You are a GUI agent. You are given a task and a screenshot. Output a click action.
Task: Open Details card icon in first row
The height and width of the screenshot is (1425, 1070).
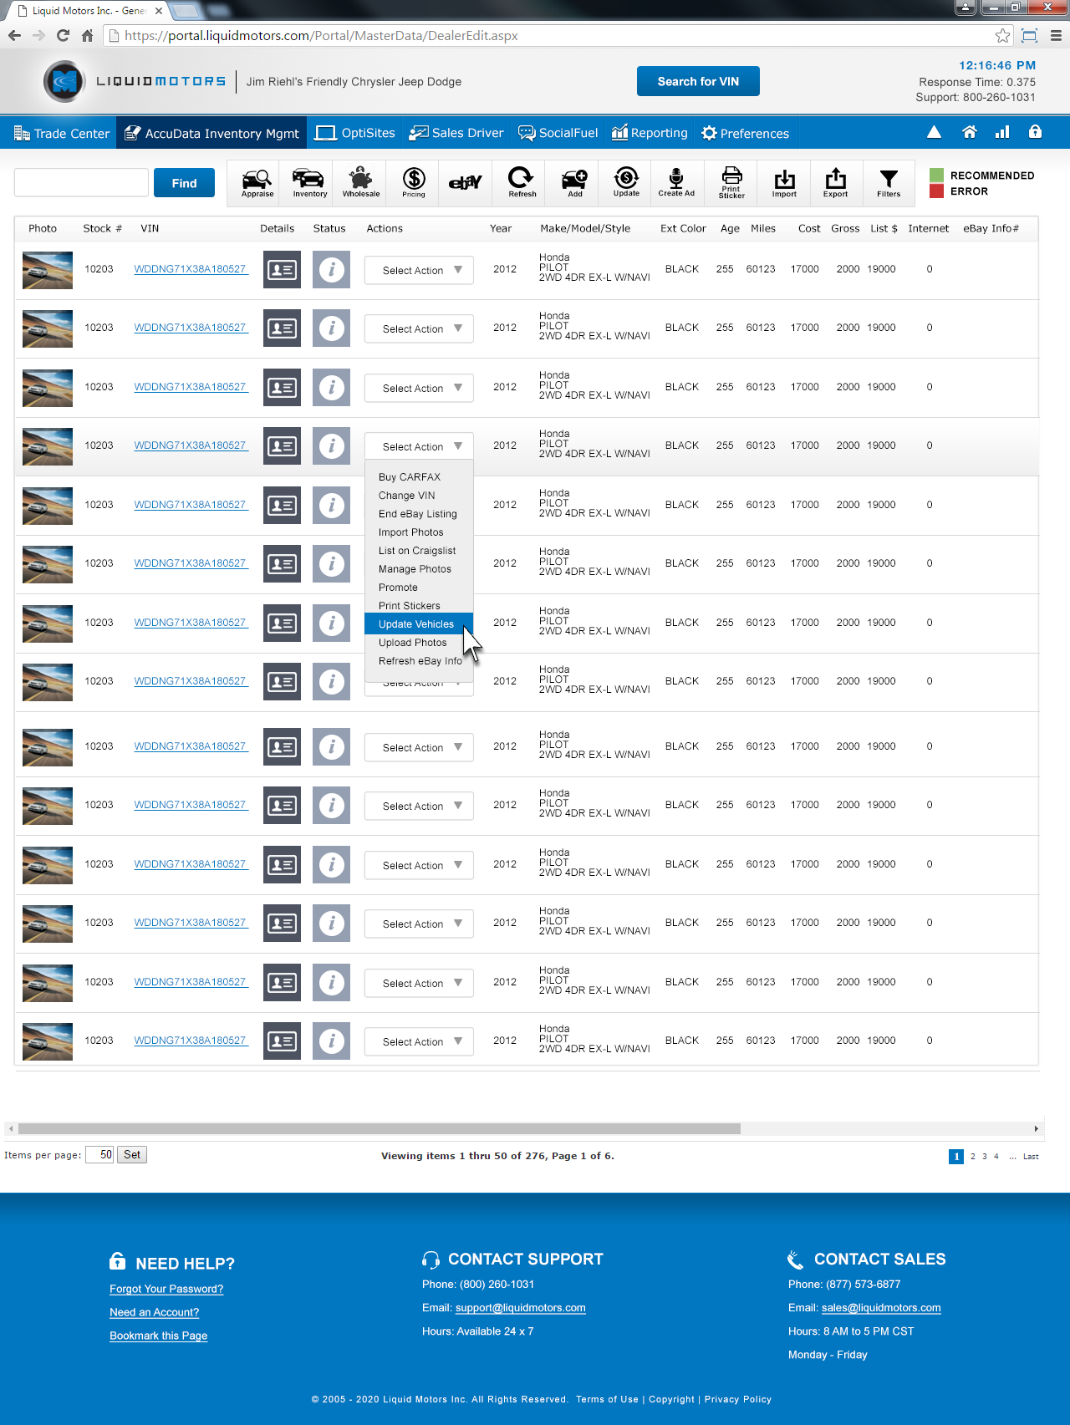pos(282,270)
